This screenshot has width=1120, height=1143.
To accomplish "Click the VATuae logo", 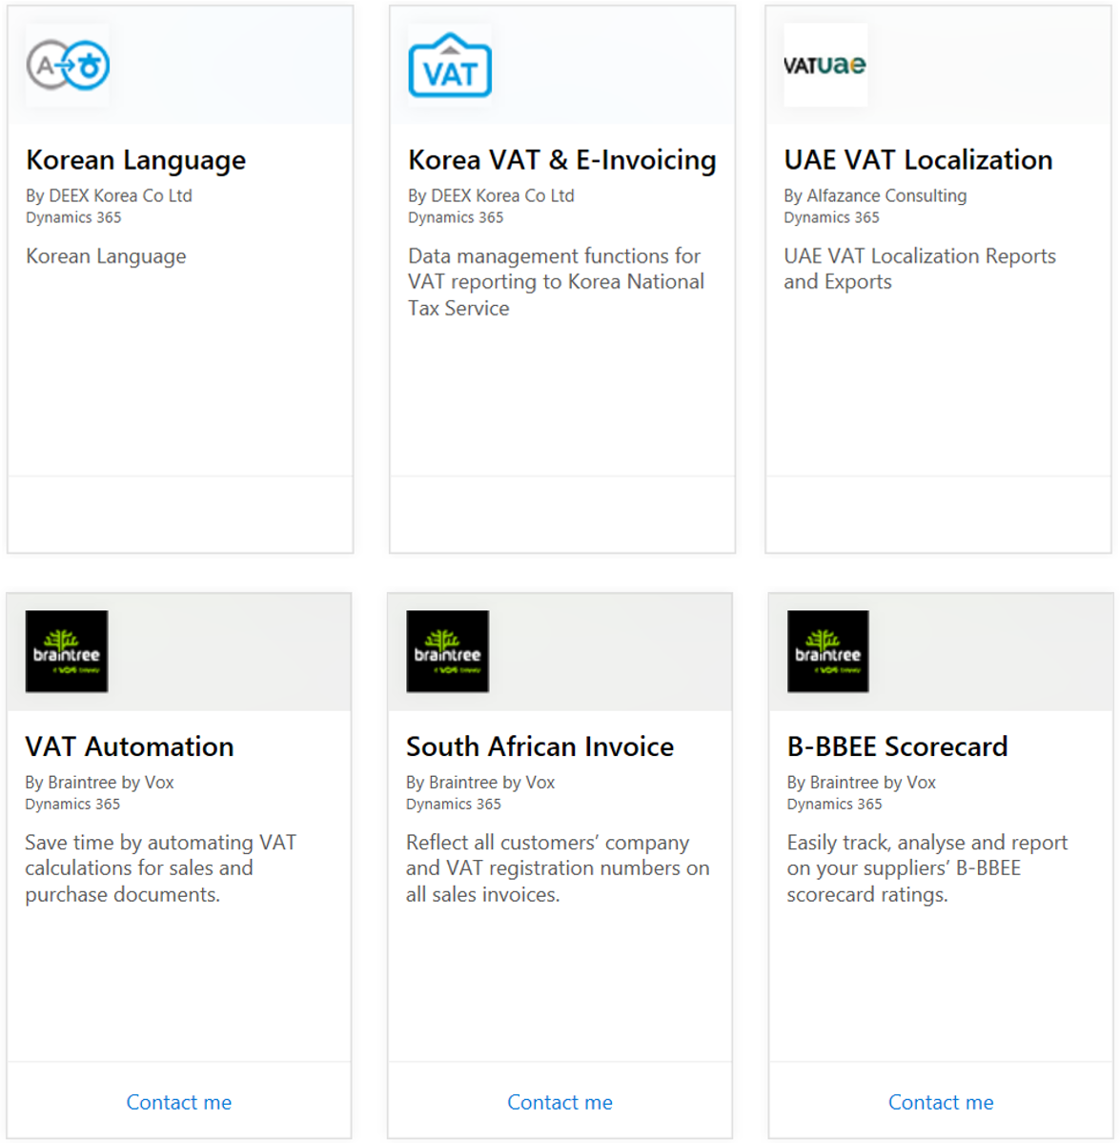I will pos(825,65).
